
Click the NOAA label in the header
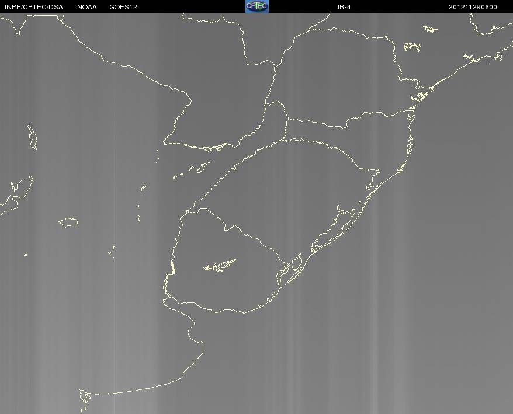tap(87, 7)
